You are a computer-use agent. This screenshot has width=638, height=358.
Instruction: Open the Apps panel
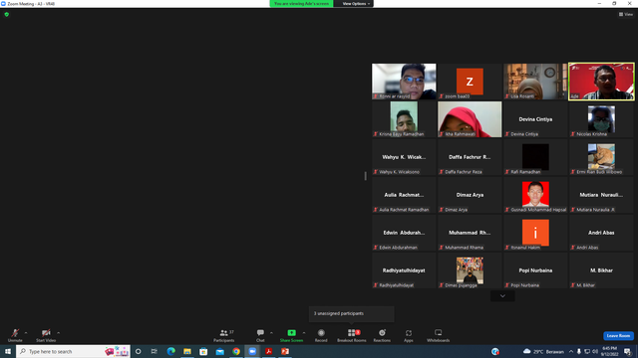[x=409, y=335]
